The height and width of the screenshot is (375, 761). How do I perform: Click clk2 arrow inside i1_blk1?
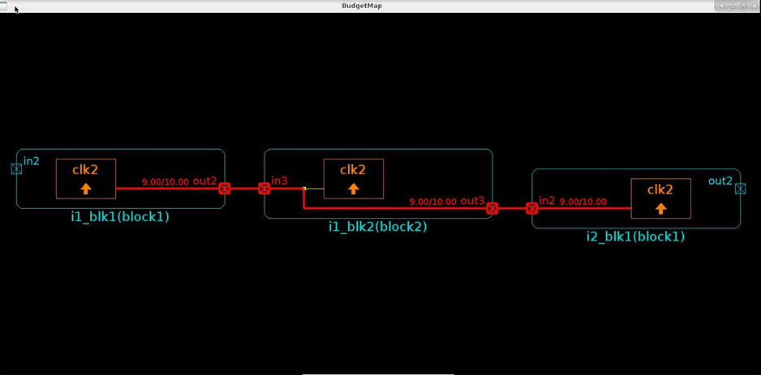(x=86, y=190)
